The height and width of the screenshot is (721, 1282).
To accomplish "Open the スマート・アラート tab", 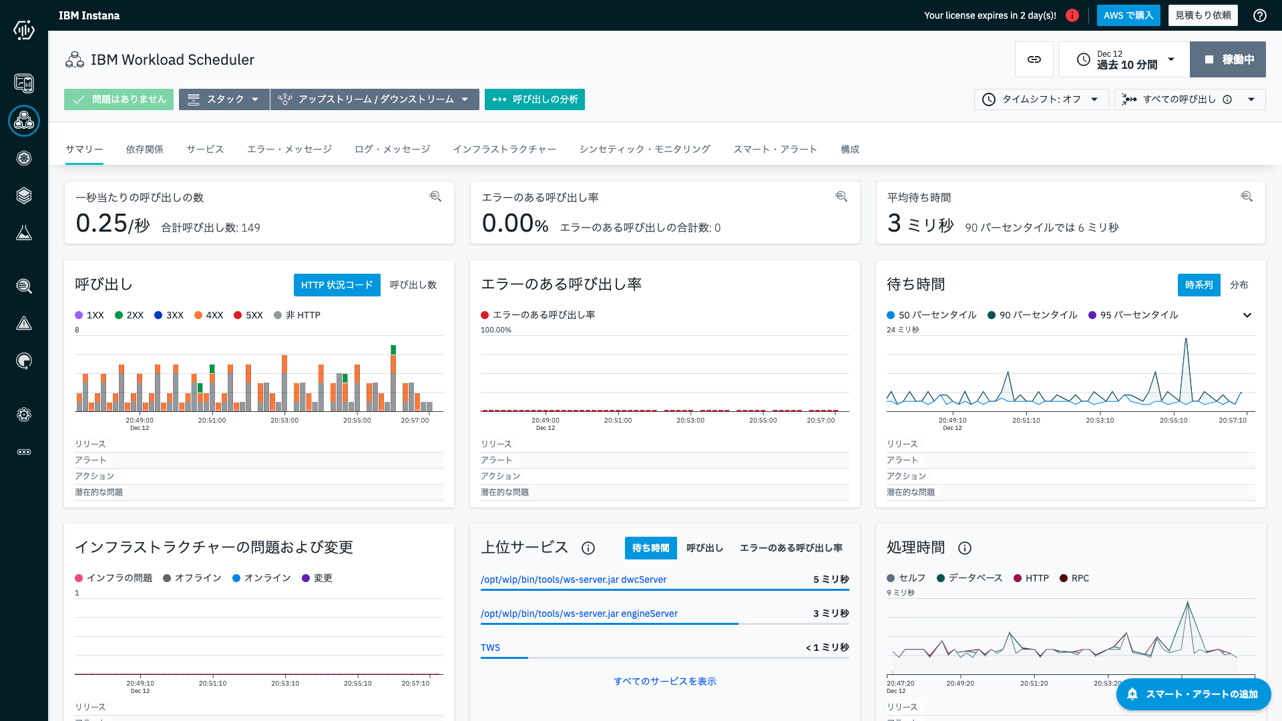I will click(x=775, y=149).
